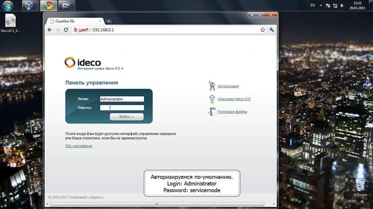Click the browser Back arrow
The height and width of the screenshot is (209, 373).
tap(50, 30)
